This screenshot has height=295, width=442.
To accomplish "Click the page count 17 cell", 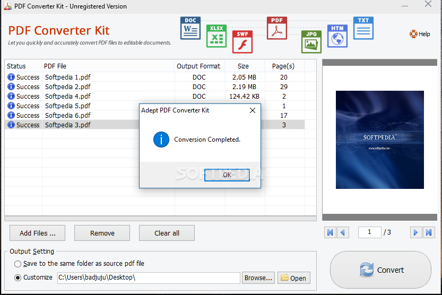I will (284, 116).
